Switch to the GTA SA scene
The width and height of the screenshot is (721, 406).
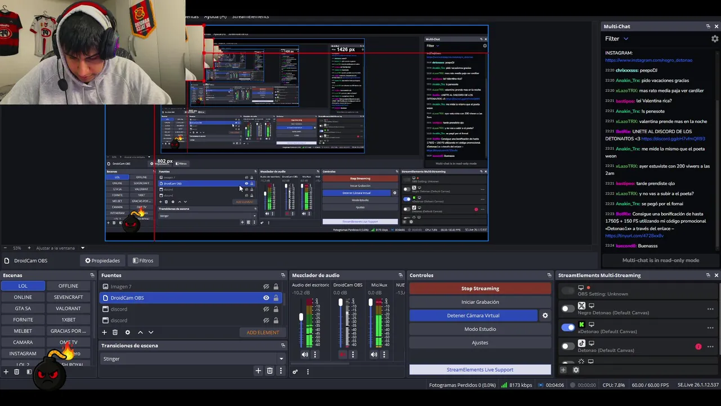click(23, 308)
